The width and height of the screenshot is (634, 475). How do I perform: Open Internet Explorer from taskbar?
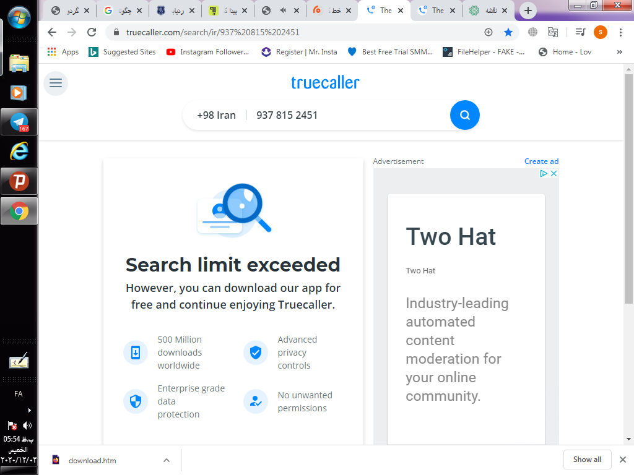click(19, 152)
